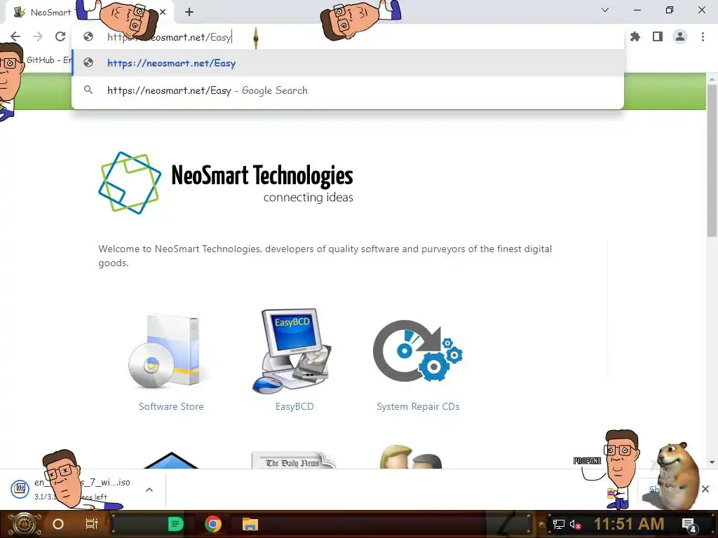
Task: Open the System Repair CDs link
Action: point(418,406)
